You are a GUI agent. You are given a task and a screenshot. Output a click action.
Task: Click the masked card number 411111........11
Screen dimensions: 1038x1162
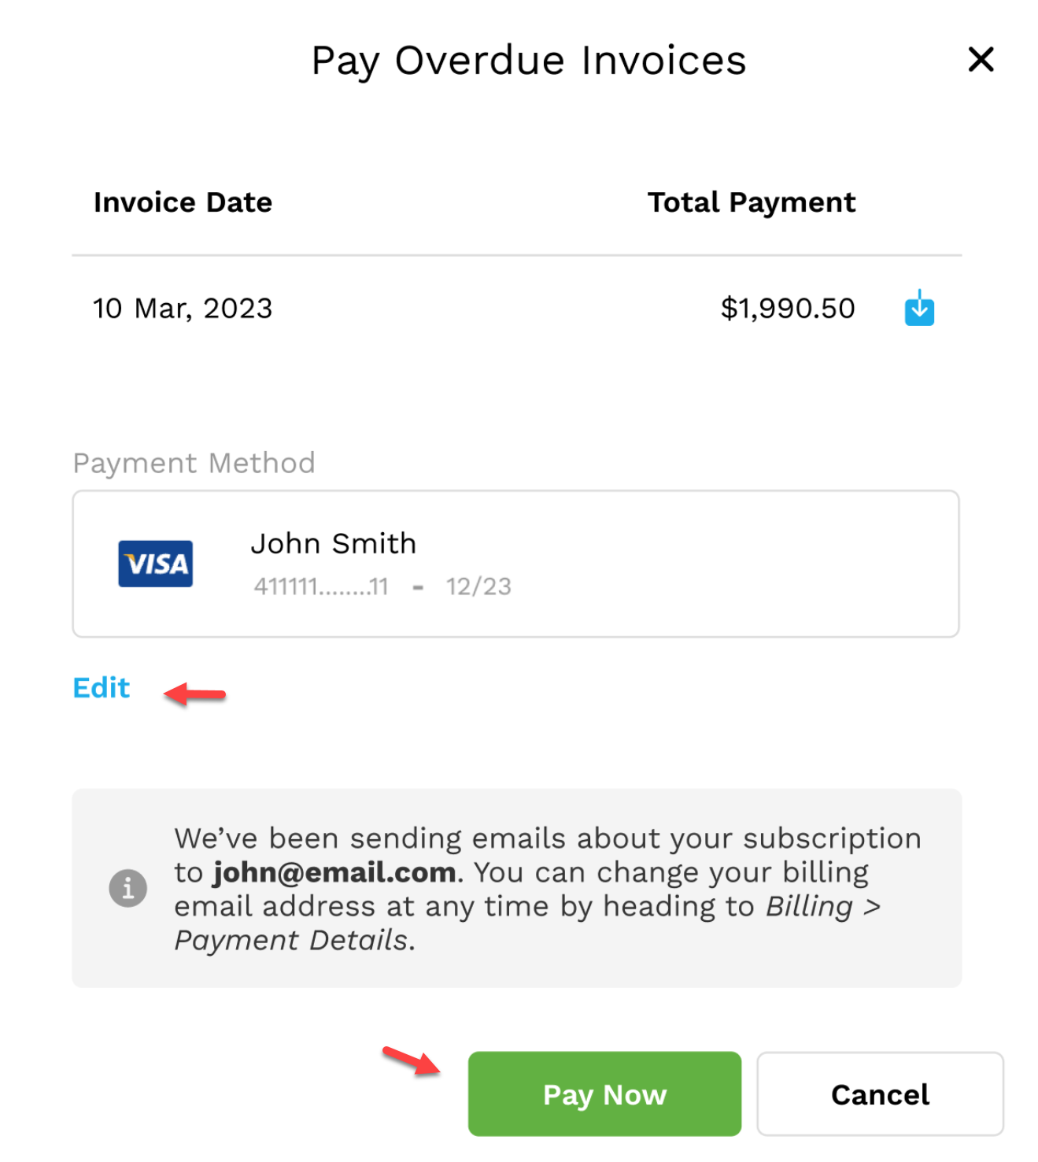[321, 587]
